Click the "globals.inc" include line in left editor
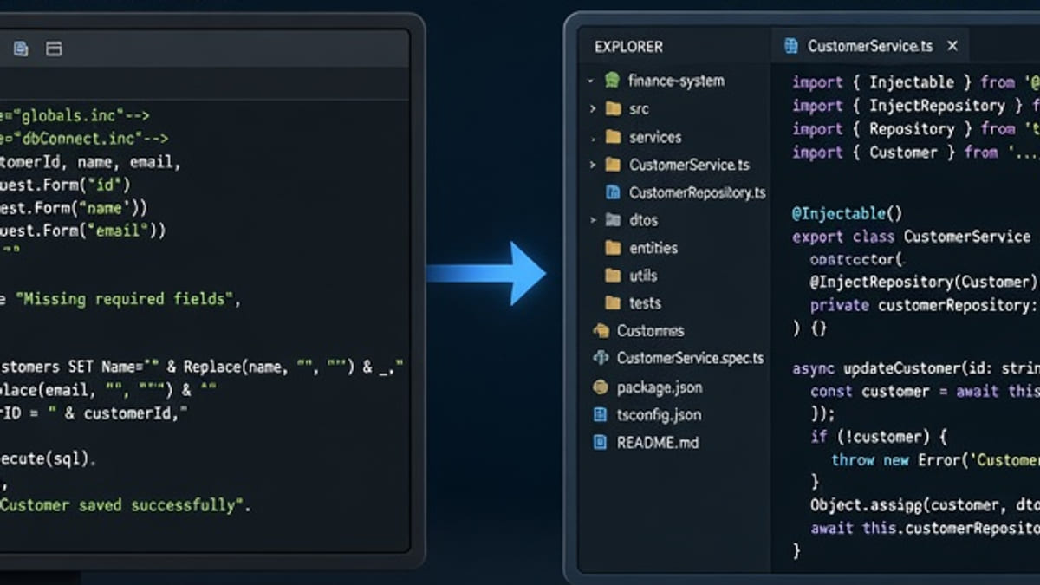Viewport: 1040px width, 585px height. (76, 114)
